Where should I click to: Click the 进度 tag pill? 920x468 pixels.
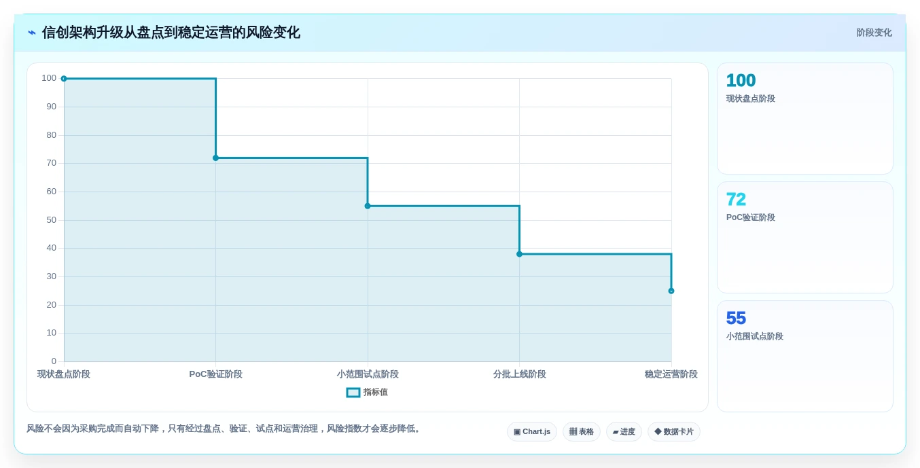click(624, 432)
